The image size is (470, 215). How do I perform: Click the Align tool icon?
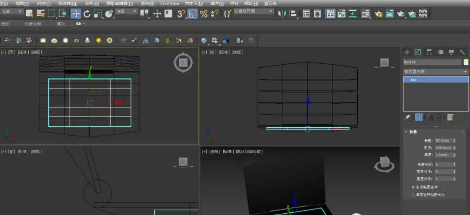tap(293, 13)
